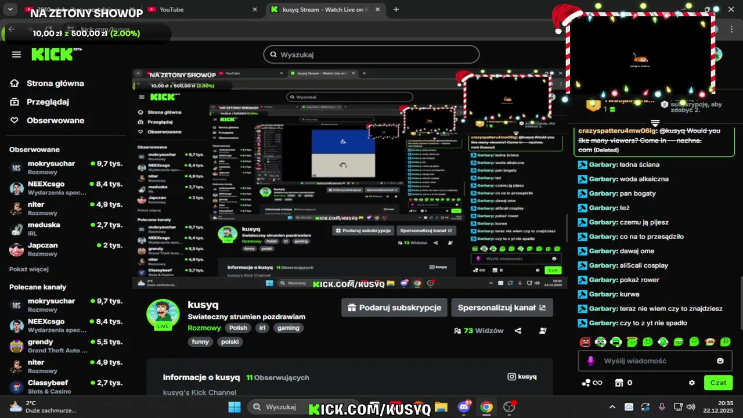Viewport: 743px width, 418px height.
Task: Click the follow person icon beside share
Action: tap(543, 331)
